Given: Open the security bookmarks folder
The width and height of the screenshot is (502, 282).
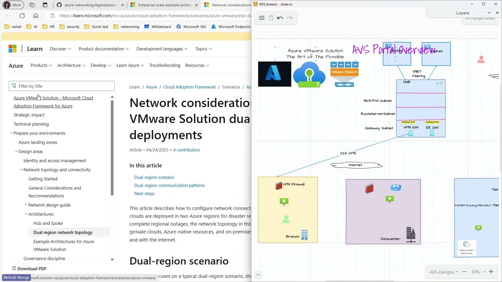Looking at the screenshot, I should [69, 27].
